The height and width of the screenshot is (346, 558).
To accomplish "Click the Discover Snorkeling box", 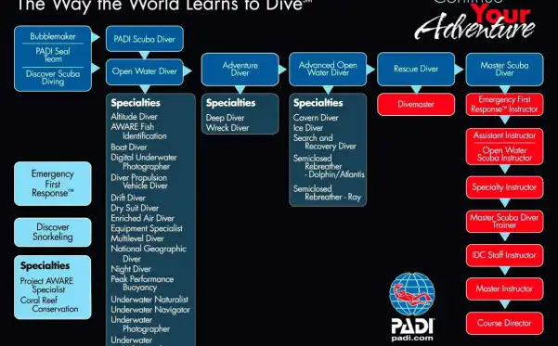I will [53, 232].
